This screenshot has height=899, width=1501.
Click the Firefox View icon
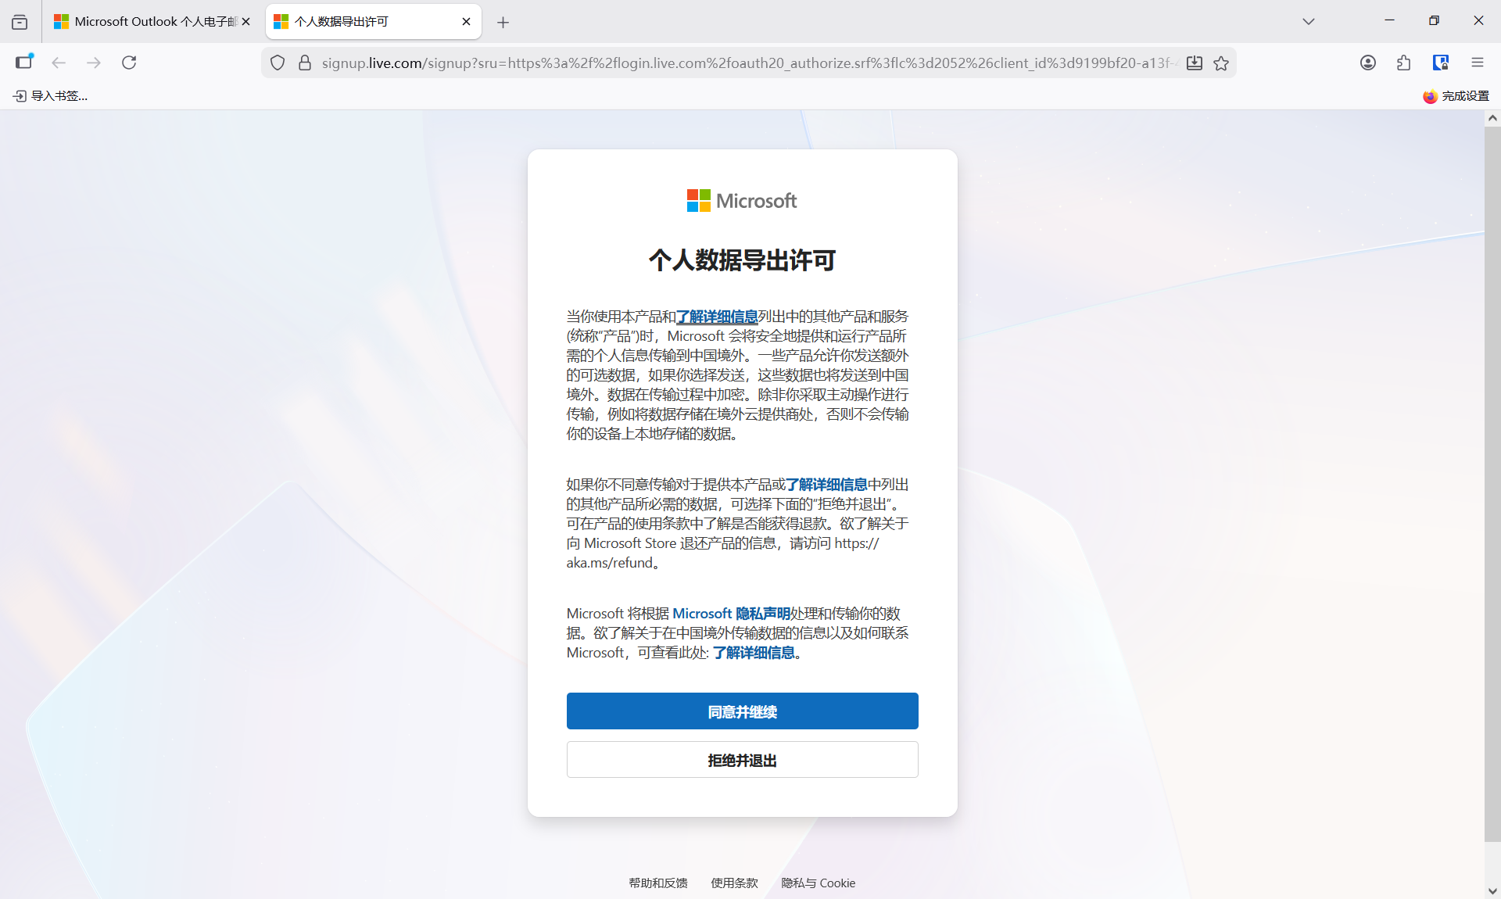point(20,22)
